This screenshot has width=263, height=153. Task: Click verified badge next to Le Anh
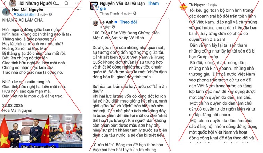pyautogui.click(x=116, y=22)
